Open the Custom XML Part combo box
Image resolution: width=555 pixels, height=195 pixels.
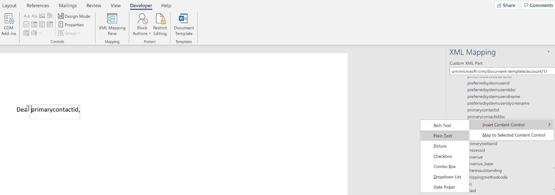[x=502, y=71]
